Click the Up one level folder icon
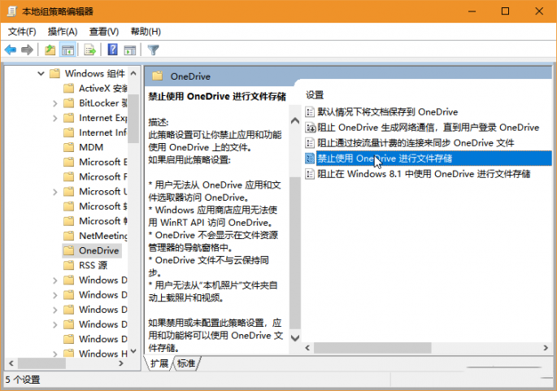 (50, 50)
